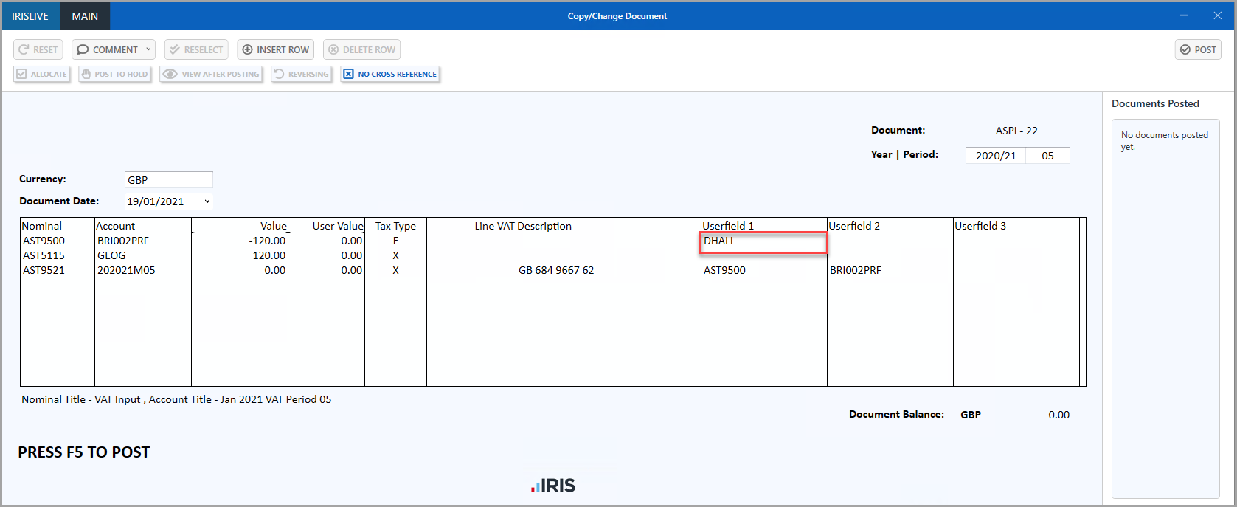The width and height of the screenshot is (1237, 507).
Task: Click the Reversing arrow icon
Action: point(279,74)
